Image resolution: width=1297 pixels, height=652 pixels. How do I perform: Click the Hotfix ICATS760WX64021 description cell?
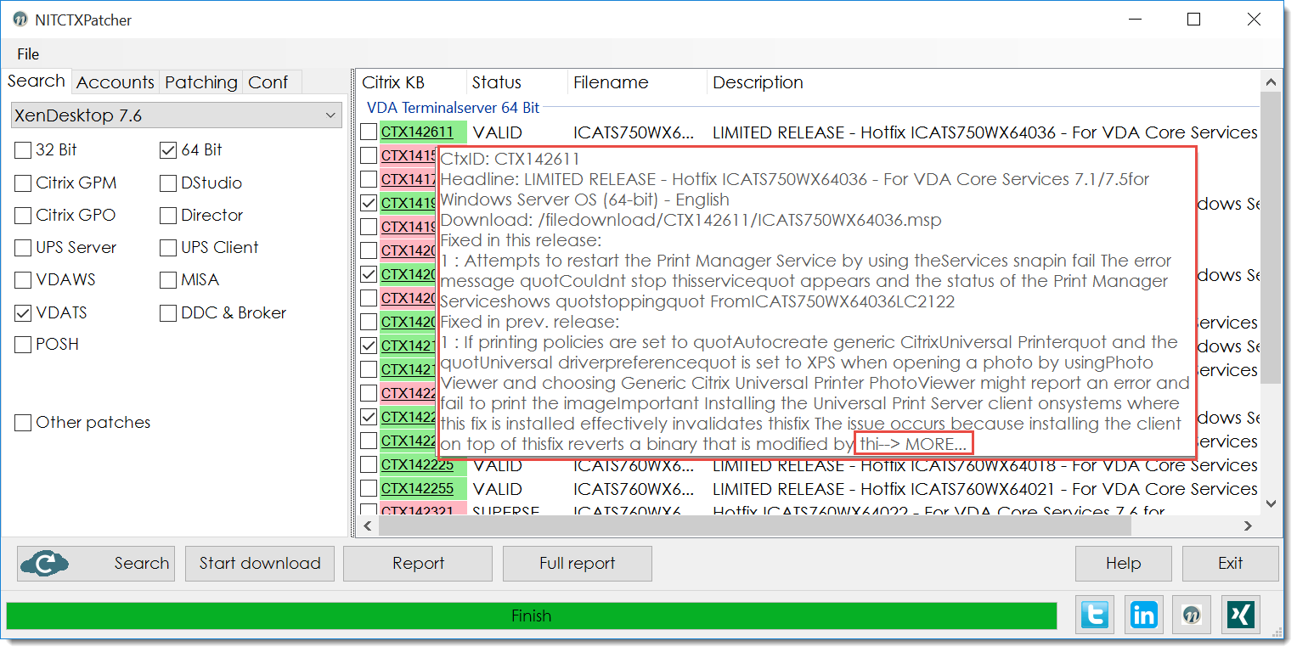(x=985, y=489)
